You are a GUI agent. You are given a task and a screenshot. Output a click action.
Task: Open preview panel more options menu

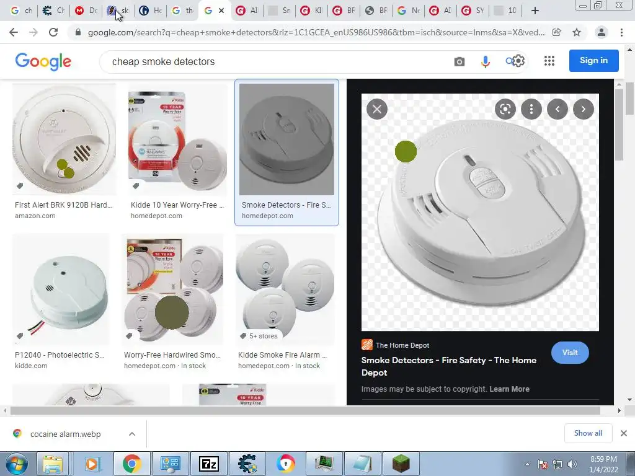[531, 109]
